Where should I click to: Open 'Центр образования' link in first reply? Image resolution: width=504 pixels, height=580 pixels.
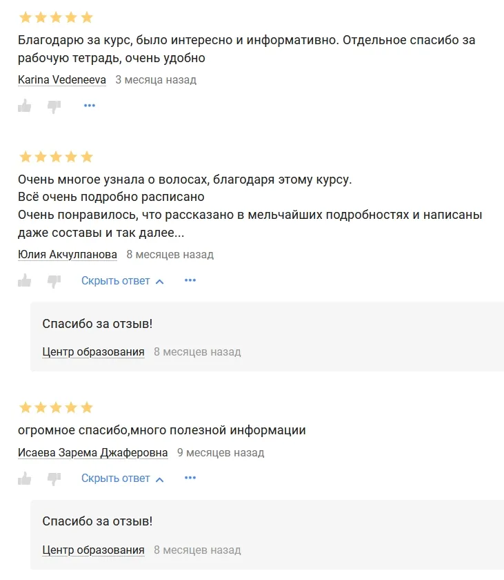click(x=93, y=352)
